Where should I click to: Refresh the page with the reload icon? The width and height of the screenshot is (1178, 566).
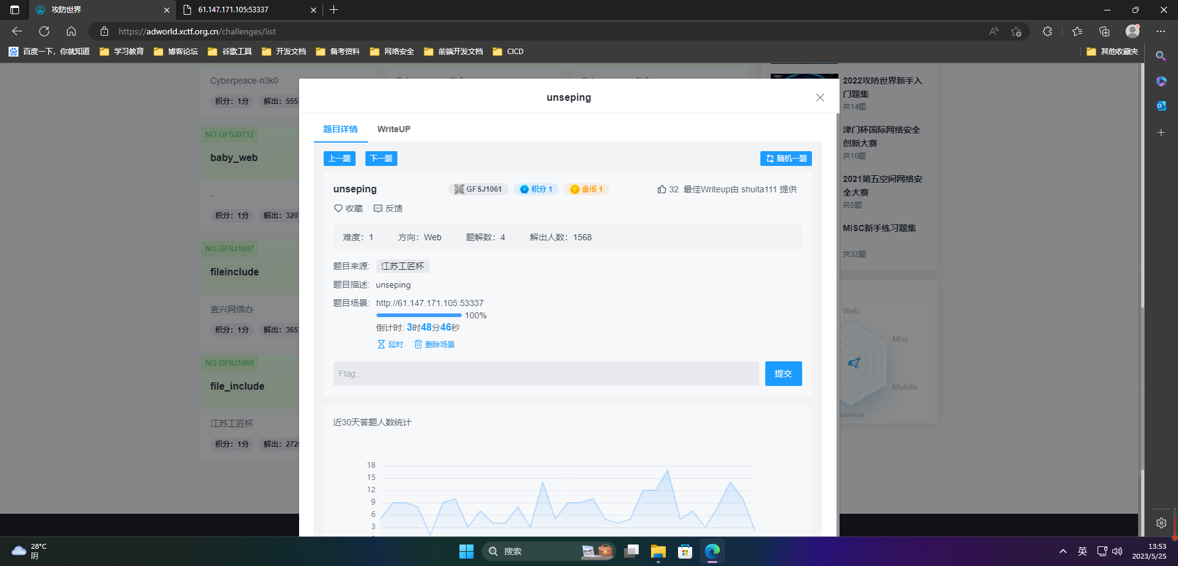(44, 31)
